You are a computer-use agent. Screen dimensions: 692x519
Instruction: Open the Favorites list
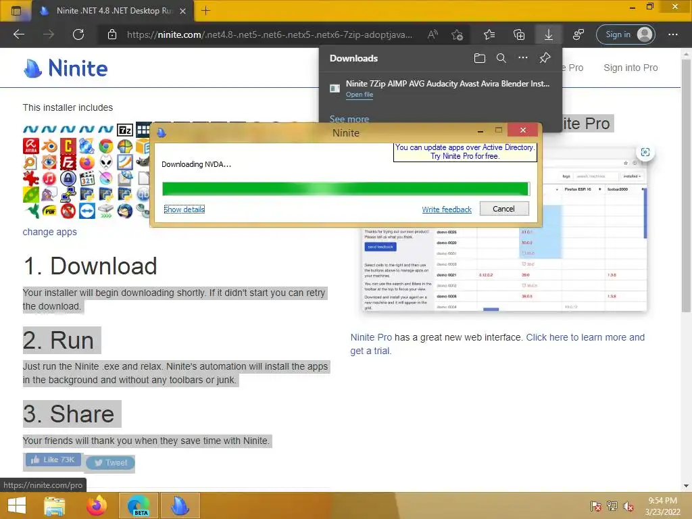tap(489, 34)
